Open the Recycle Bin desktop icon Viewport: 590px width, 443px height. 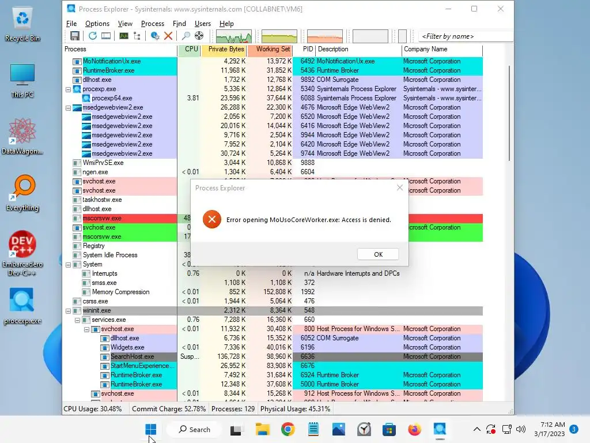point(22,24)
